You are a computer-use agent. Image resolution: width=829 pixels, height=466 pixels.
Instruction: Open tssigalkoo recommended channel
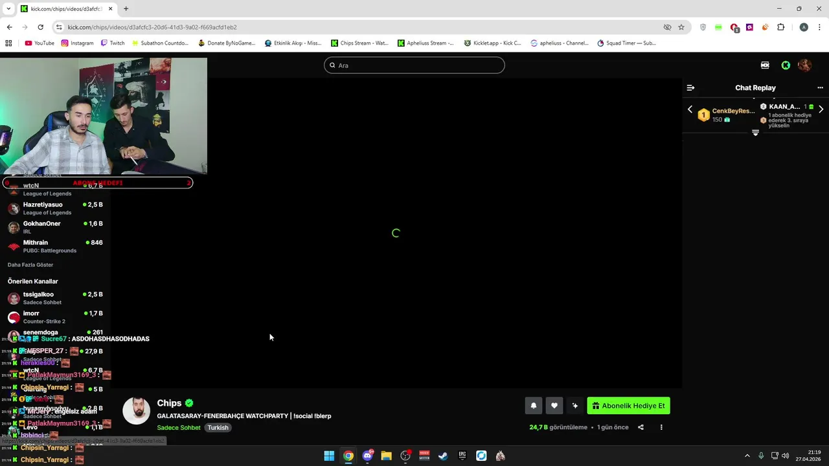[x=55, y=298]
